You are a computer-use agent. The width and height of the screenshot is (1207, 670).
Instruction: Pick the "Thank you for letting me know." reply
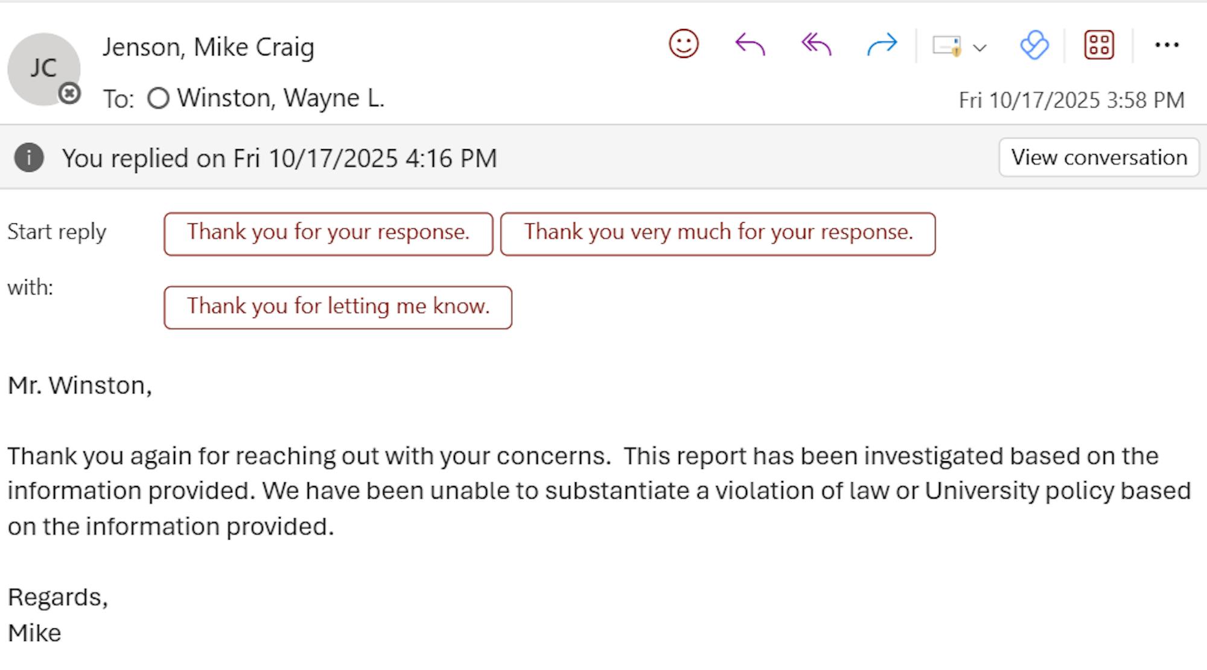pyautogui.click(x=338, y=307)
